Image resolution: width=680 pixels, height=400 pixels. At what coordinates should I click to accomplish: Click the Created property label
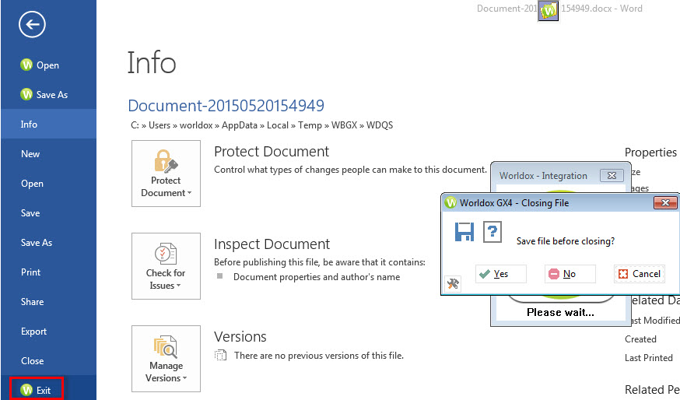[640, 339]
